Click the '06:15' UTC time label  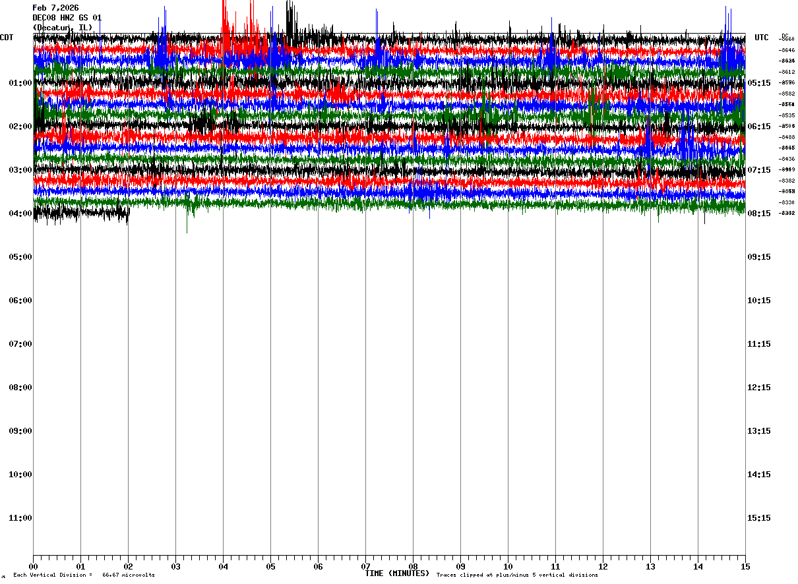point(759,127)
